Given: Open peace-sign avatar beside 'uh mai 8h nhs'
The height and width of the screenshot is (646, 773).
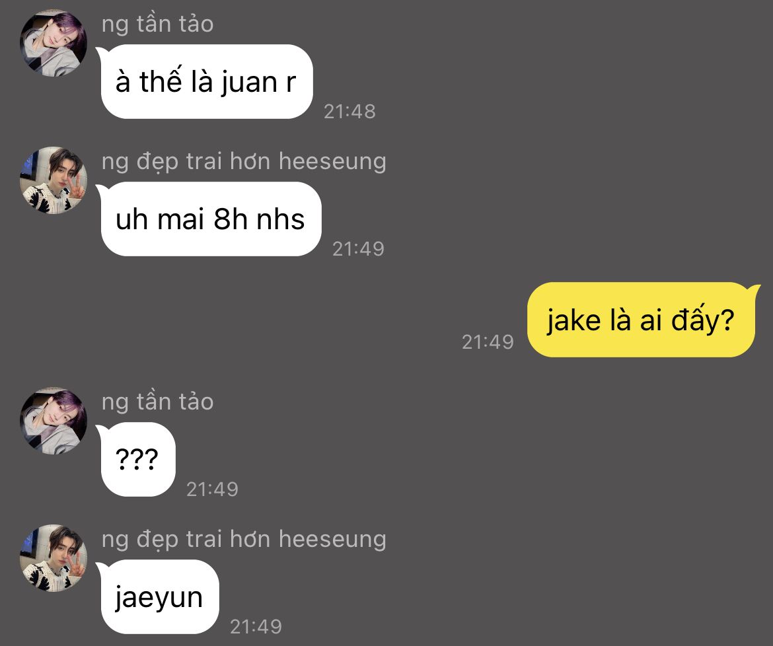Looking at the screenshot, I should pyautogui.click(x=54, y=180).
